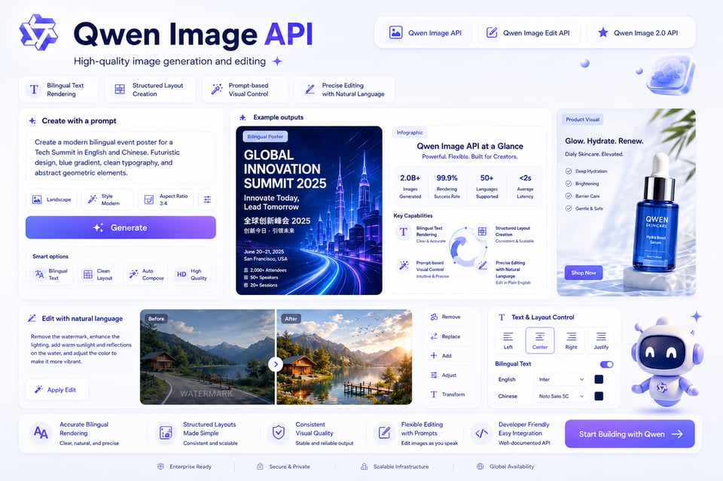The image size is (723, 481).
Task: Click the Infographic tag
Action: click(x=410, y=132)
